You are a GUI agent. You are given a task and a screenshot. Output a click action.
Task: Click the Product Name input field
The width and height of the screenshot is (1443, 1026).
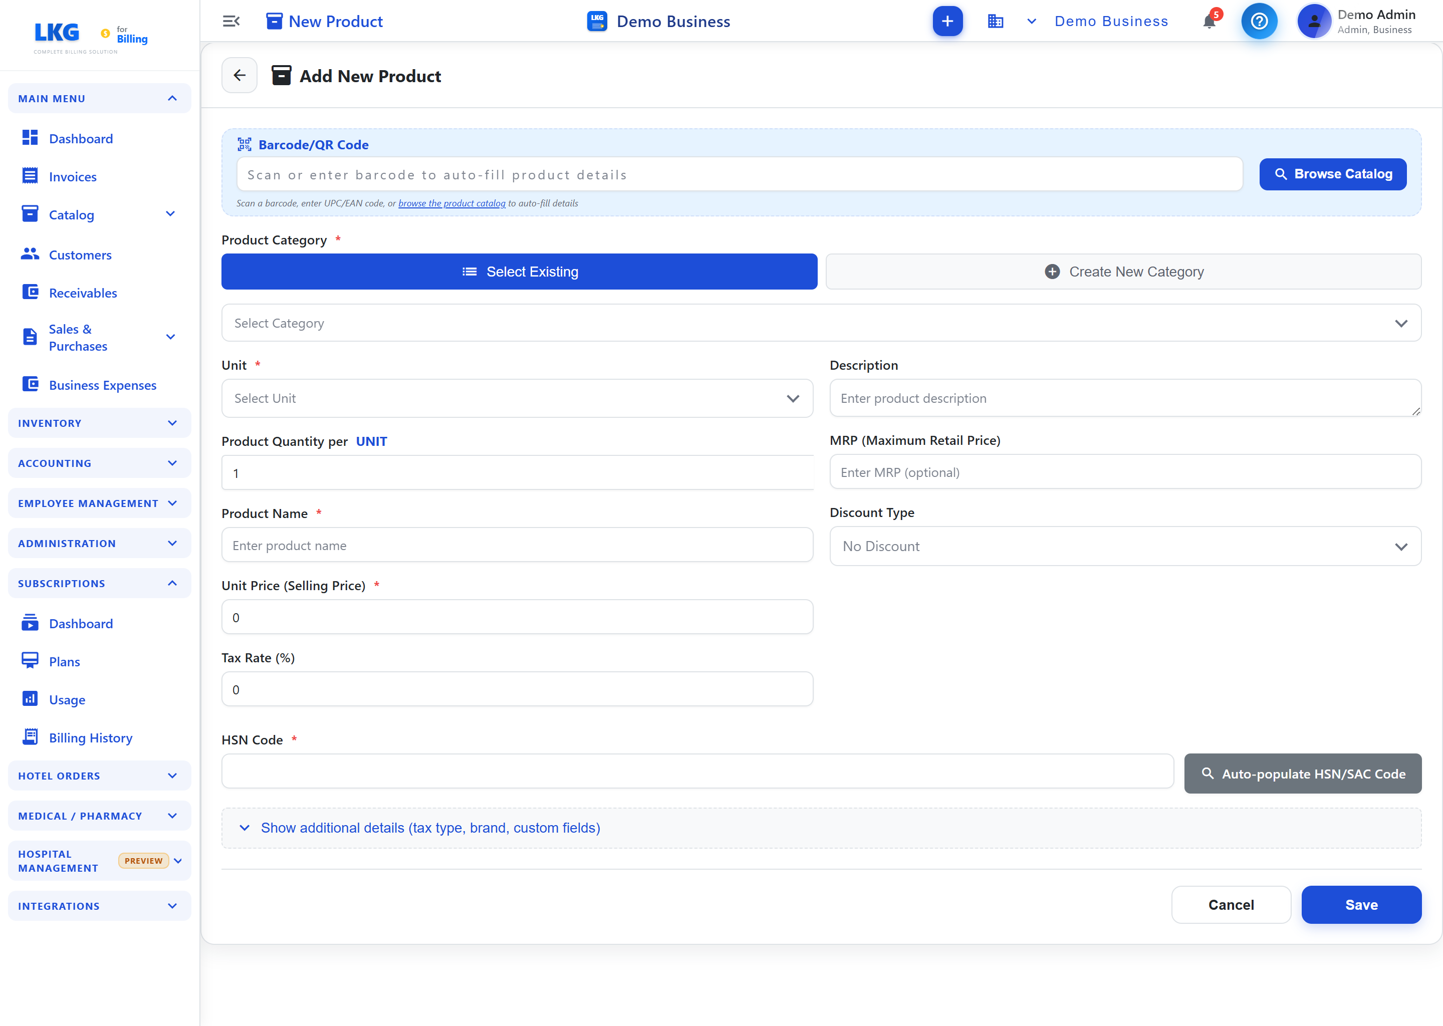(517, 545)
